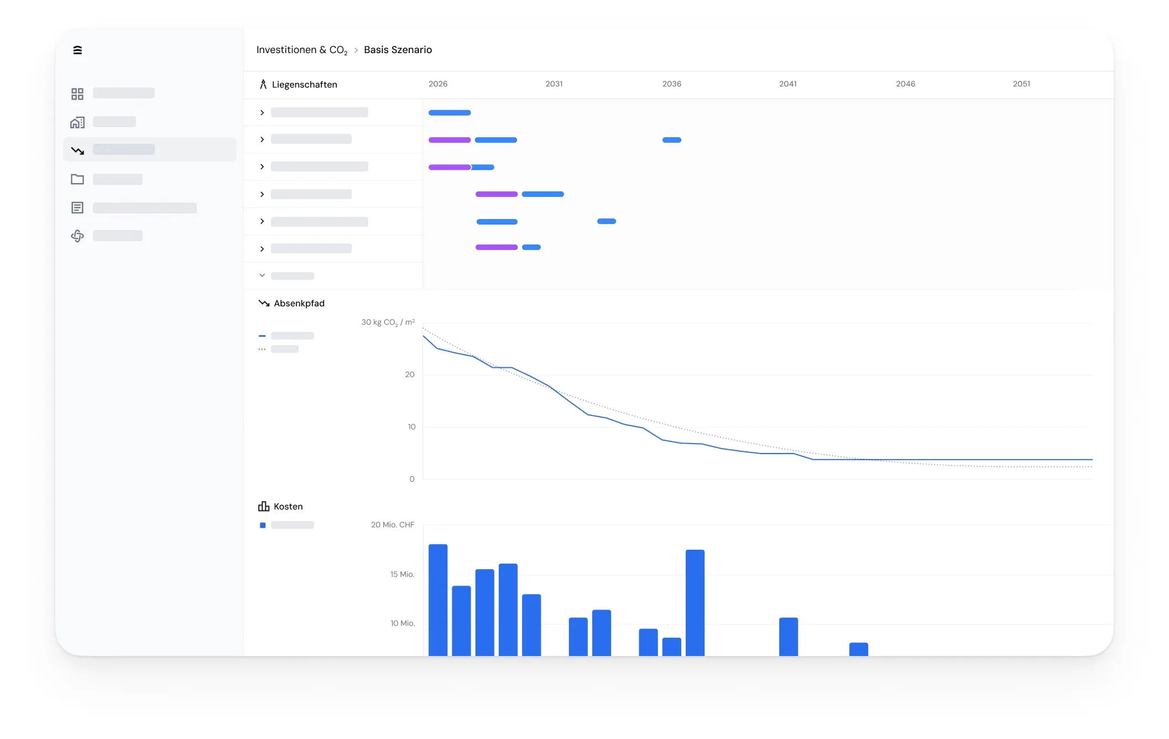This screenshot has width=1169, height=739.
Task: Select the short blue bar at 2036
Action: (x=672, y=140)
